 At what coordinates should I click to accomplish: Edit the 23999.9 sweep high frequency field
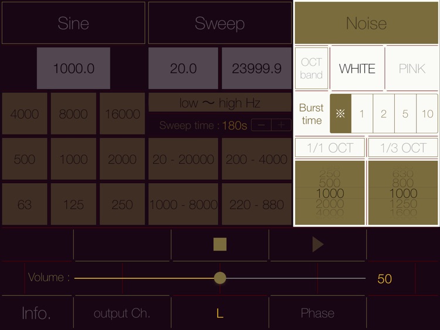tap(257, 68)
